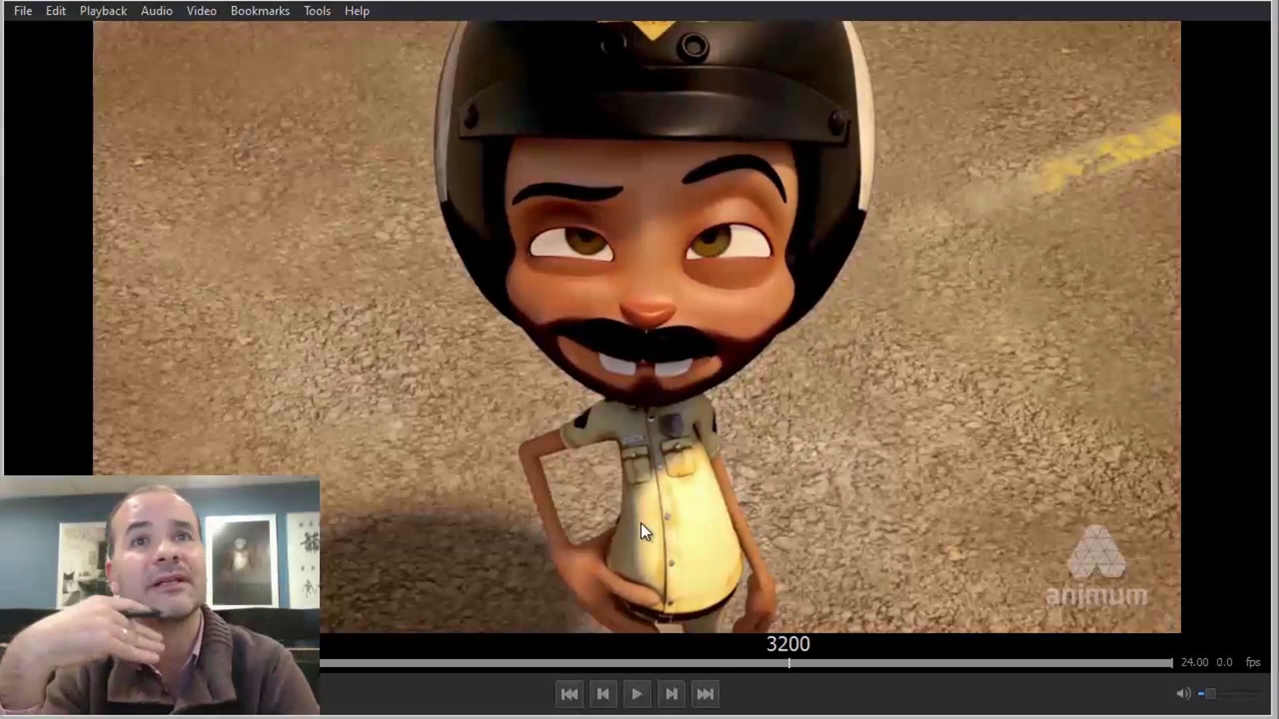The width and height of the screenshot is (1279, 719).
Task: Open the Bookmarks menu
Action: (x=260, y=11)
